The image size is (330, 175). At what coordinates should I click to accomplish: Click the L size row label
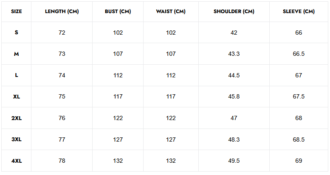16,75
